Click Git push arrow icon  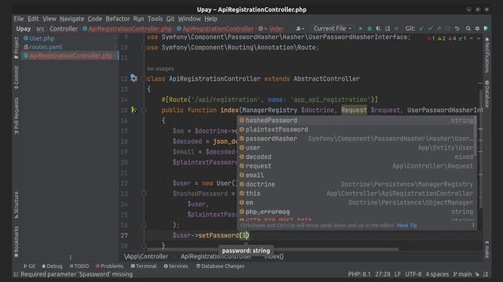pos(439,28)
